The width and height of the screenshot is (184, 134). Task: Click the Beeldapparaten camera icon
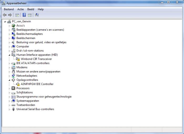click(13, 30)
